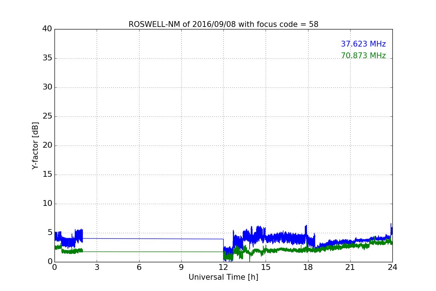Click the y-axis tick label 40

[x=47, y=29]
